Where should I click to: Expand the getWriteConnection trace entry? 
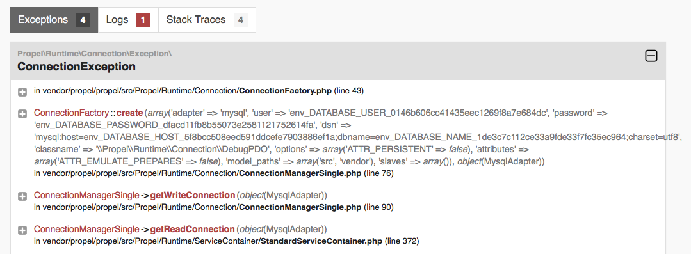(x=22, y=196)
